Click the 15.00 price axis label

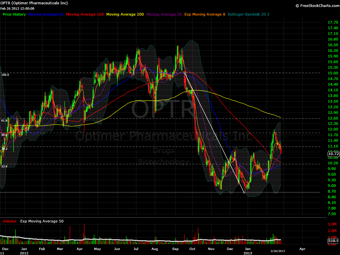tap(333, 73)
